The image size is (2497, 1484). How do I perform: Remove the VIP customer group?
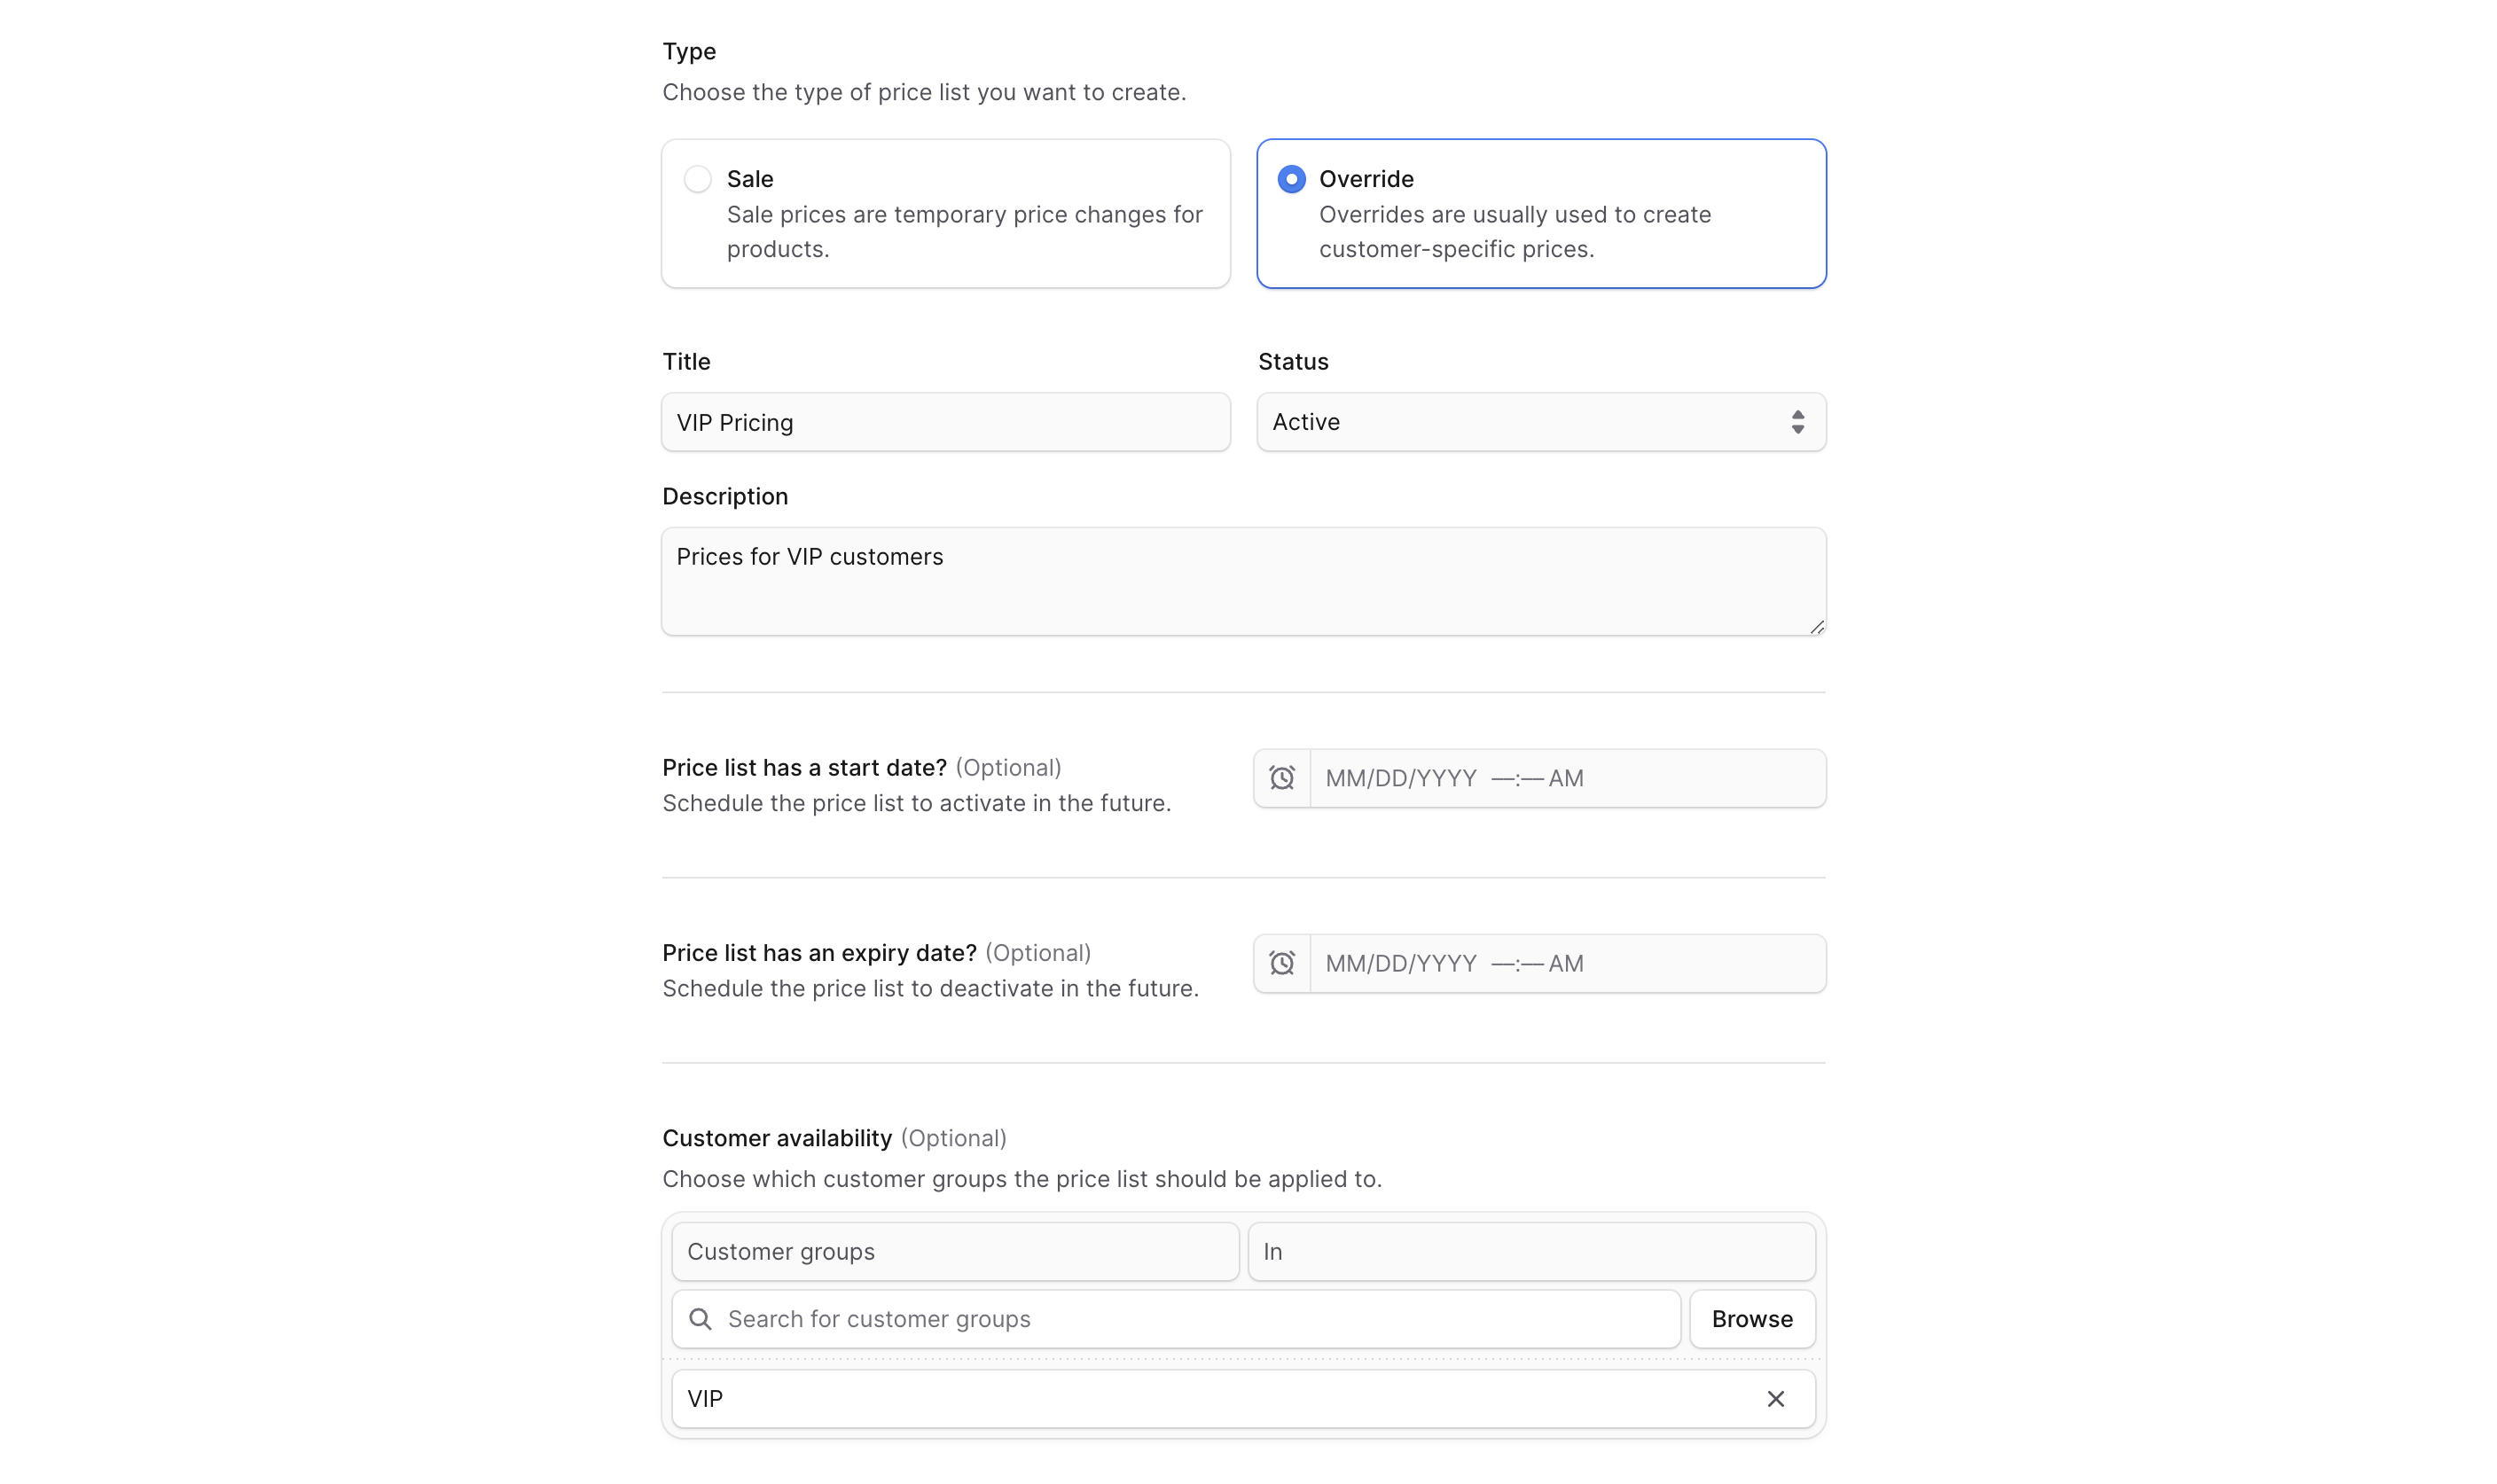pos(1775,1399)
